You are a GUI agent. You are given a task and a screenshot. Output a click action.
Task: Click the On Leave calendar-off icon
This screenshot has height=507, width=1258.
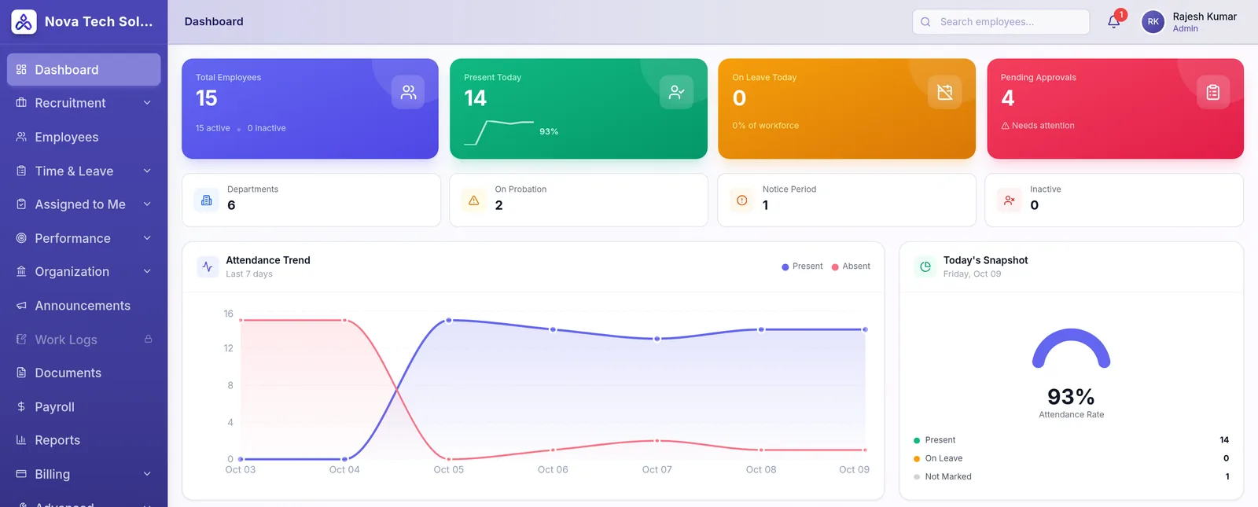click(945, 92)
